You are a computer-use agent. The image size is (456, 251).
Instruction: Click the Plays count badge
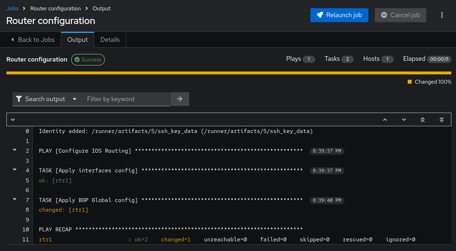coord(309,59)
